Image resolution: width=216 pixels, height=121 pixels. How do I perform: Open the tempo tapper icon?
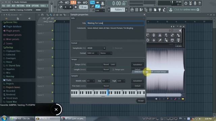pyautogui.click(x=164, y=10)
